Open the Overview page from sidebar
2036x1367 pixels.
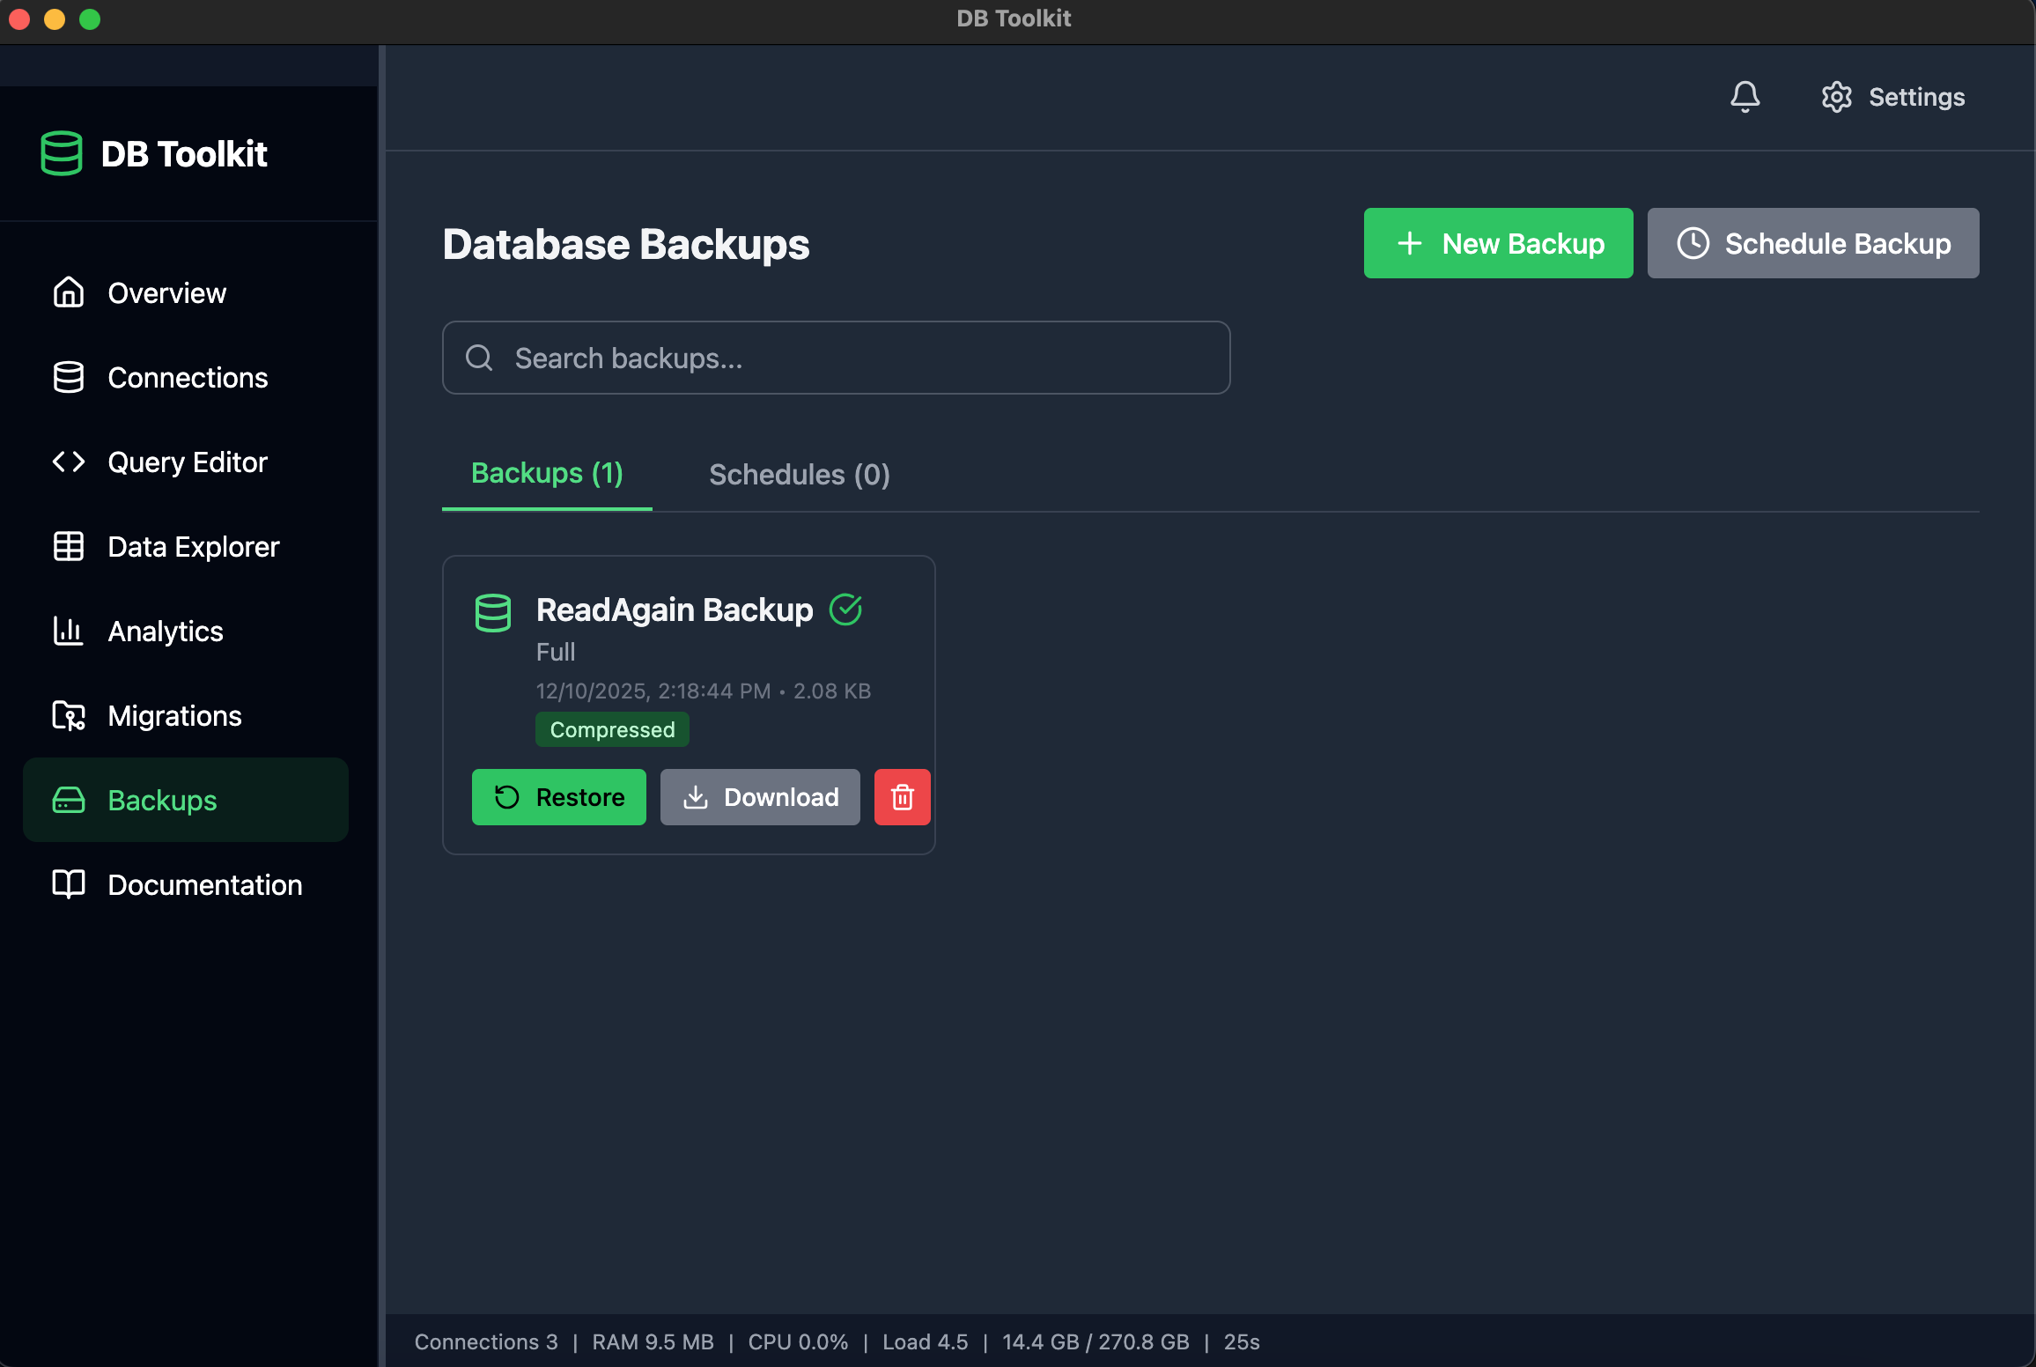coord(69,292)
